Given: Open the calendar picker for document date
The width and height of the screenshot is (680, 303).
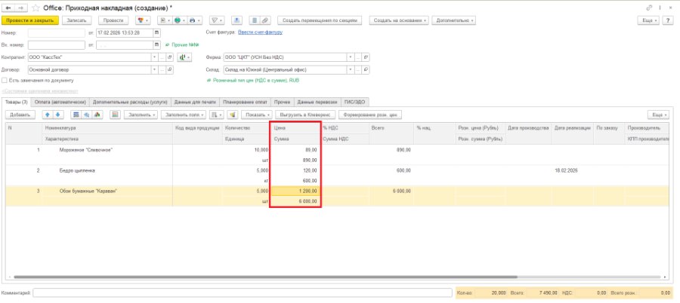Looking at the screenshot, I should [157, 33].
